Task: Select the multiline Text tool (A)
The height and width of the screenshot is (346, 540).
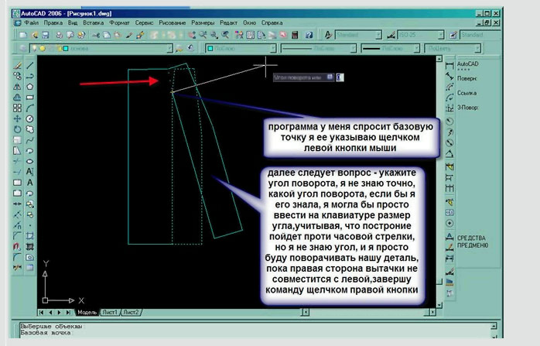Action: [29, 171]
